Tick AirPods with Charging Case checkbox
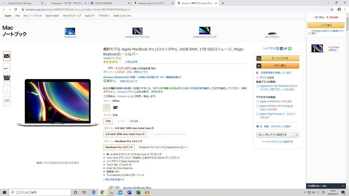The height and width of the screenshot is (196, 349). [258, 106]
